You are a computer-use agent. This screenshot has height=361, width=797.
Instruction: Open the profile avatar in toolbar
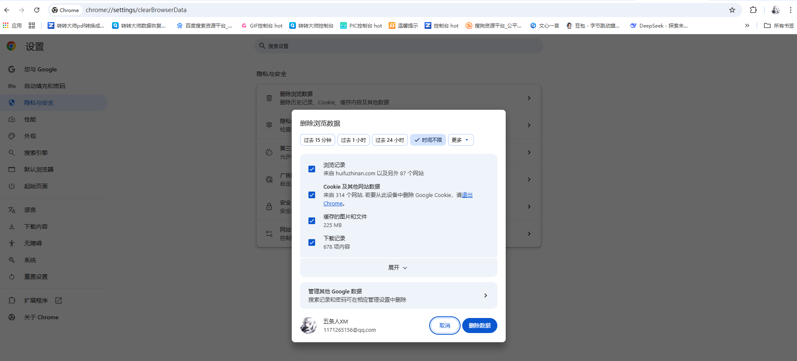coord(776,10)
